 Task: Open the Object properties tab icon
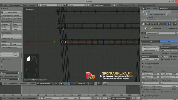click(x=159, y=24)
